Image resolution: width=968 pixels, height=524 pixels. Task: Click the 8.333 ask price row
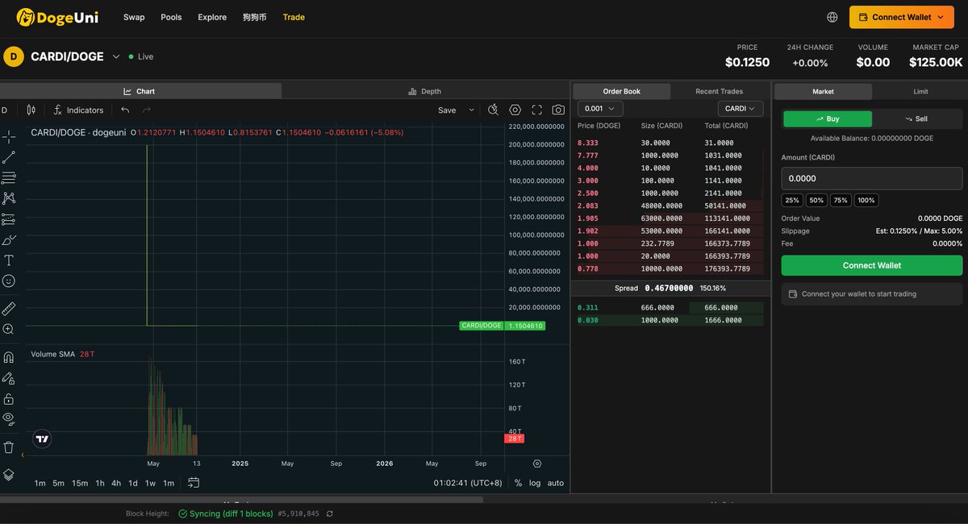[670, 143]
